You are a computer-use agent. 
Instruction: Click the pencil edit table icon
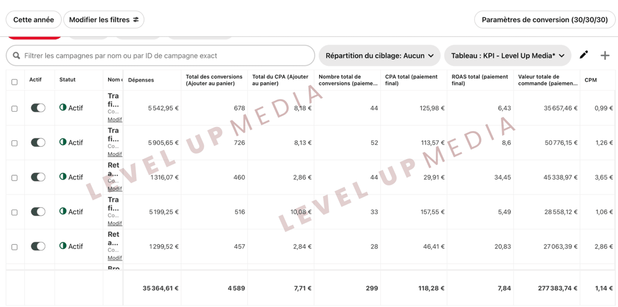click(x=584, y=55)
